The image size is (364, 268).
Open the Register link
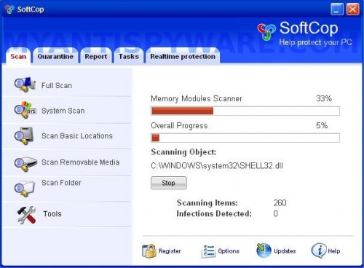click(x=170, y=251)
